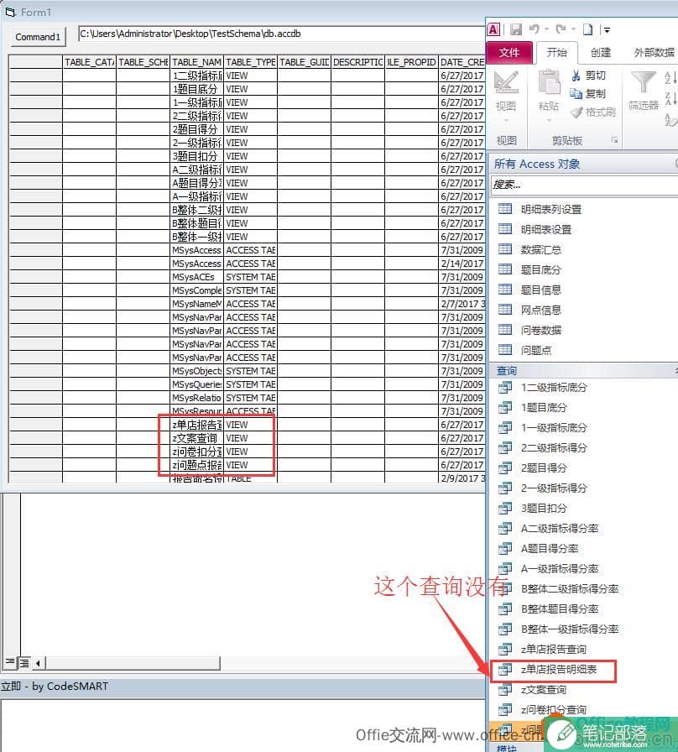Click query icon for A题目得分率
The image size is (678, 752).
505,549
